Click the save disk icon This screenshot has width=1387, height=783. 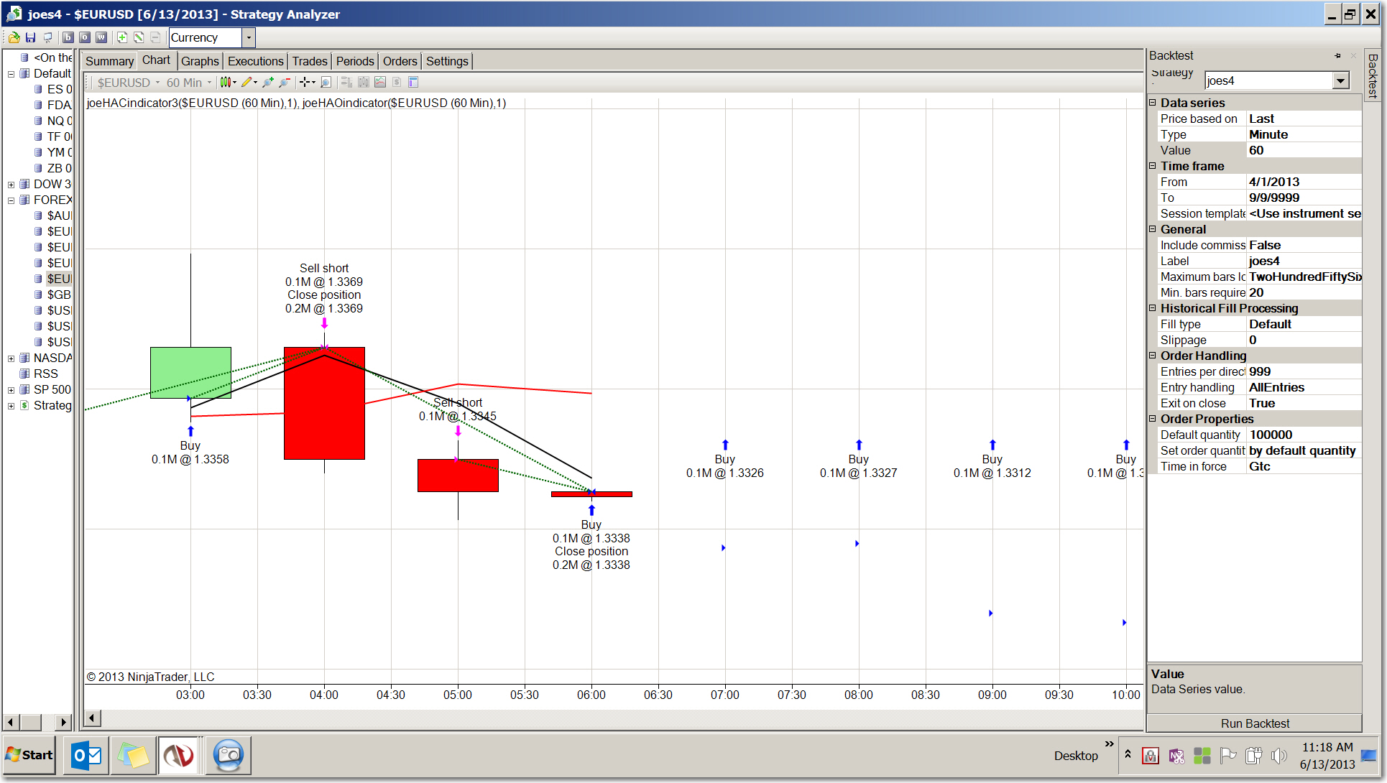tap(30, 37)
